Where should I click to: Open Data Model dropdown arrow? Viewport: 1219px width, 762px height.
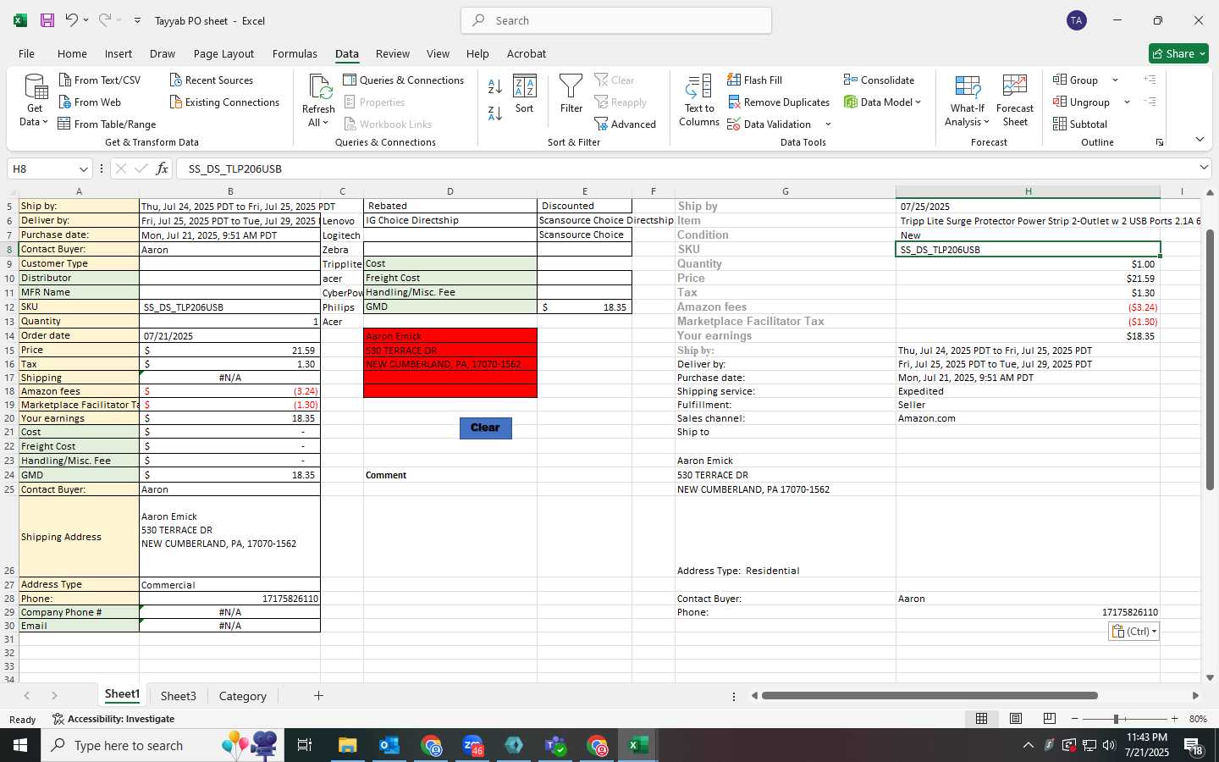tap(918, 102)
